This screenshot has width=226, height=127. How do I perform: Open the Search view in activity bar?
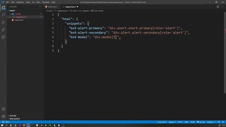[3, 15]
